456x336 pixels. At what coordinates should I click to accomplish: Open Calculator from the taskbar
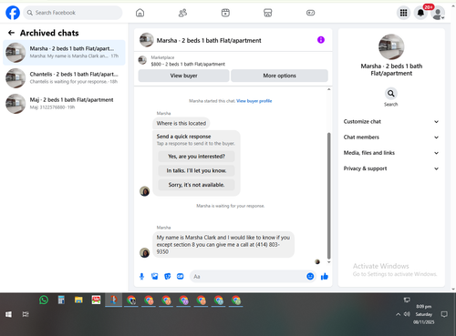[x=61, y=300]
